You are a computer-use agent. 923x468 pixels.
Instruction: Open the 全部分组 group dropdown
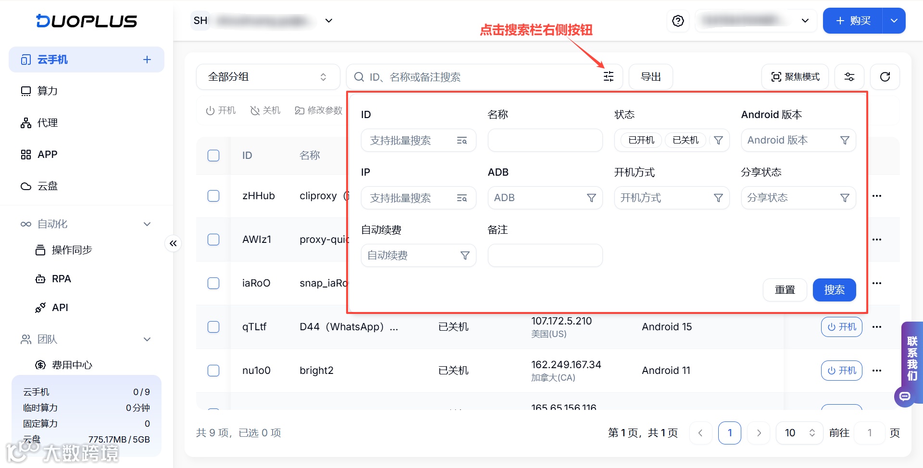click(268, 77)
